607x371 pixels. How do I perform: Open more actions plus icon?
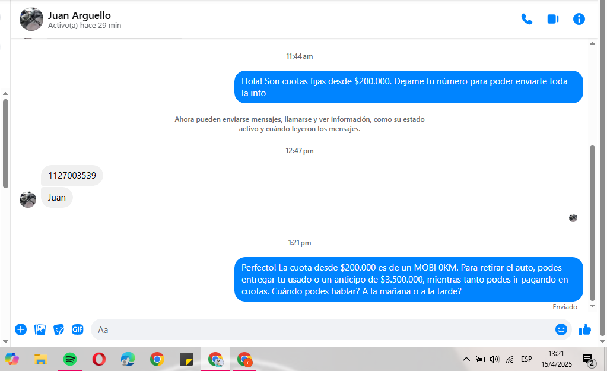click(21, 329)
